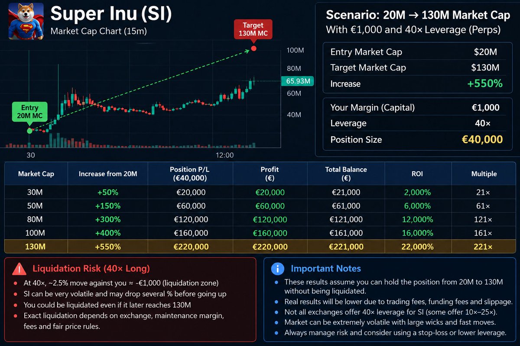520x346 pixels.
Task: Click the green +550% value in the scenario panel
Action: (485, 83)
